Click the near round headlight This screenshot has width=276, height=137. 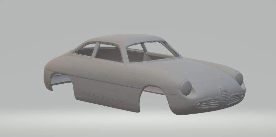point(186,87)
